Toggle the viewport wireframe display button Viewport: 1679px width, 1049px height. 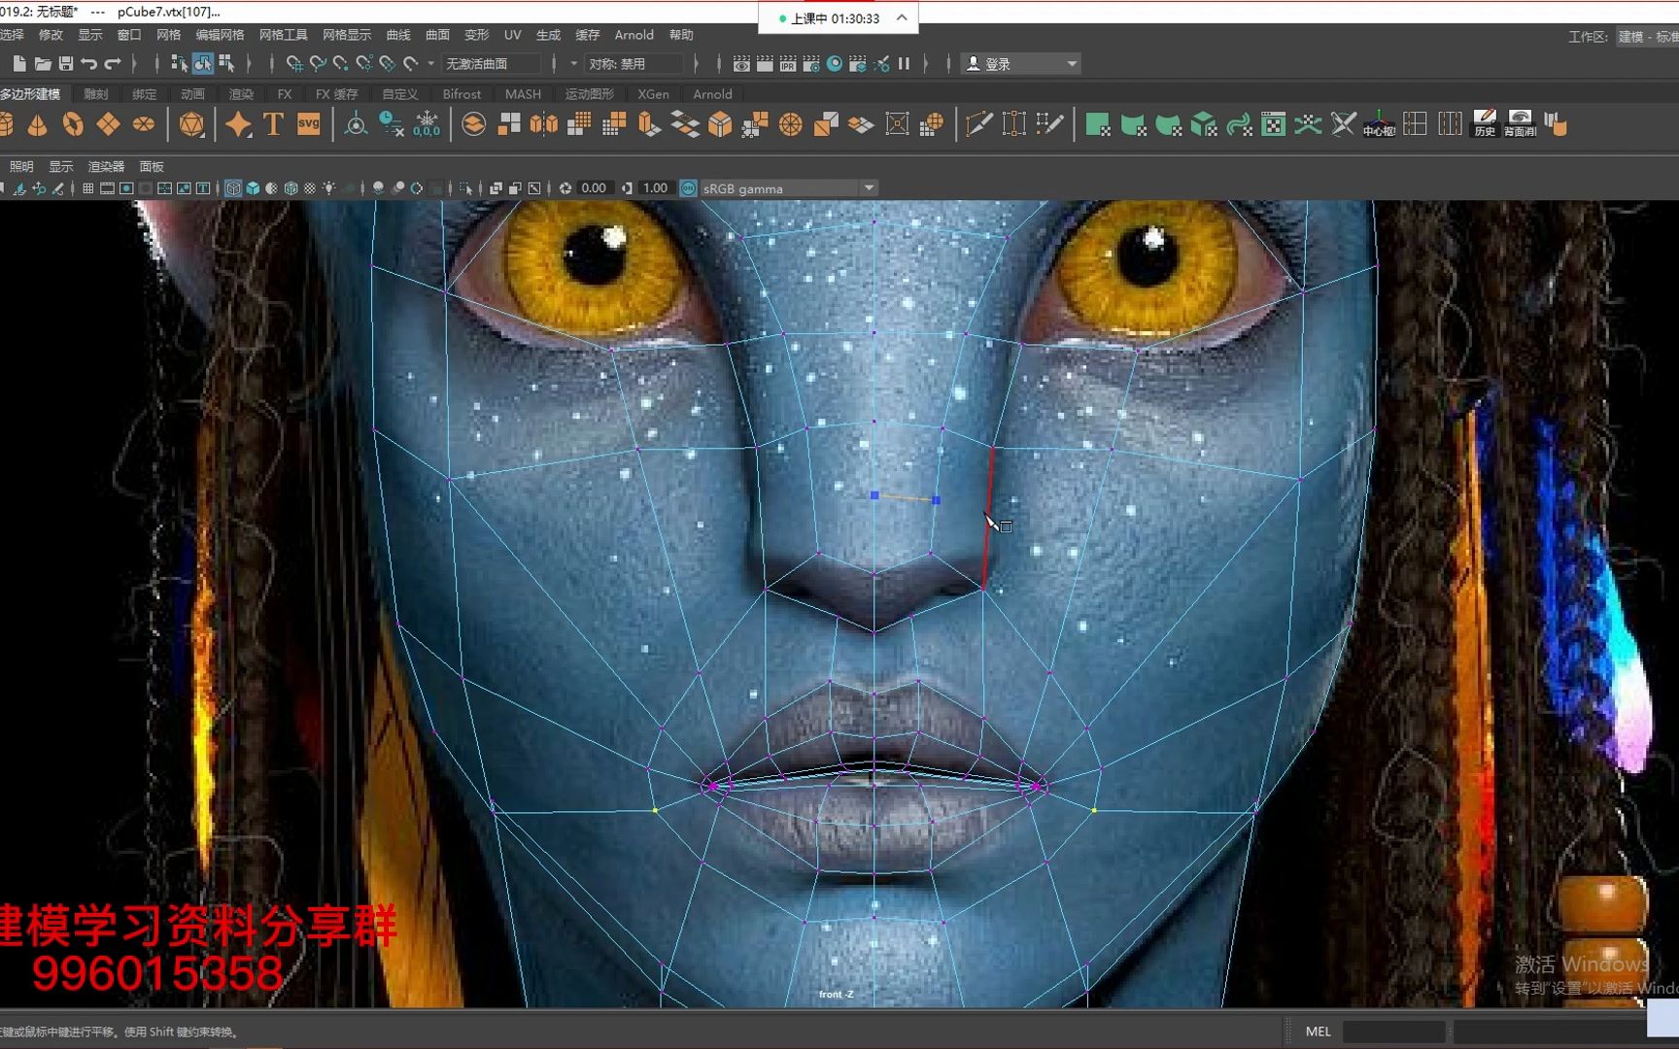tap(233, 188)
